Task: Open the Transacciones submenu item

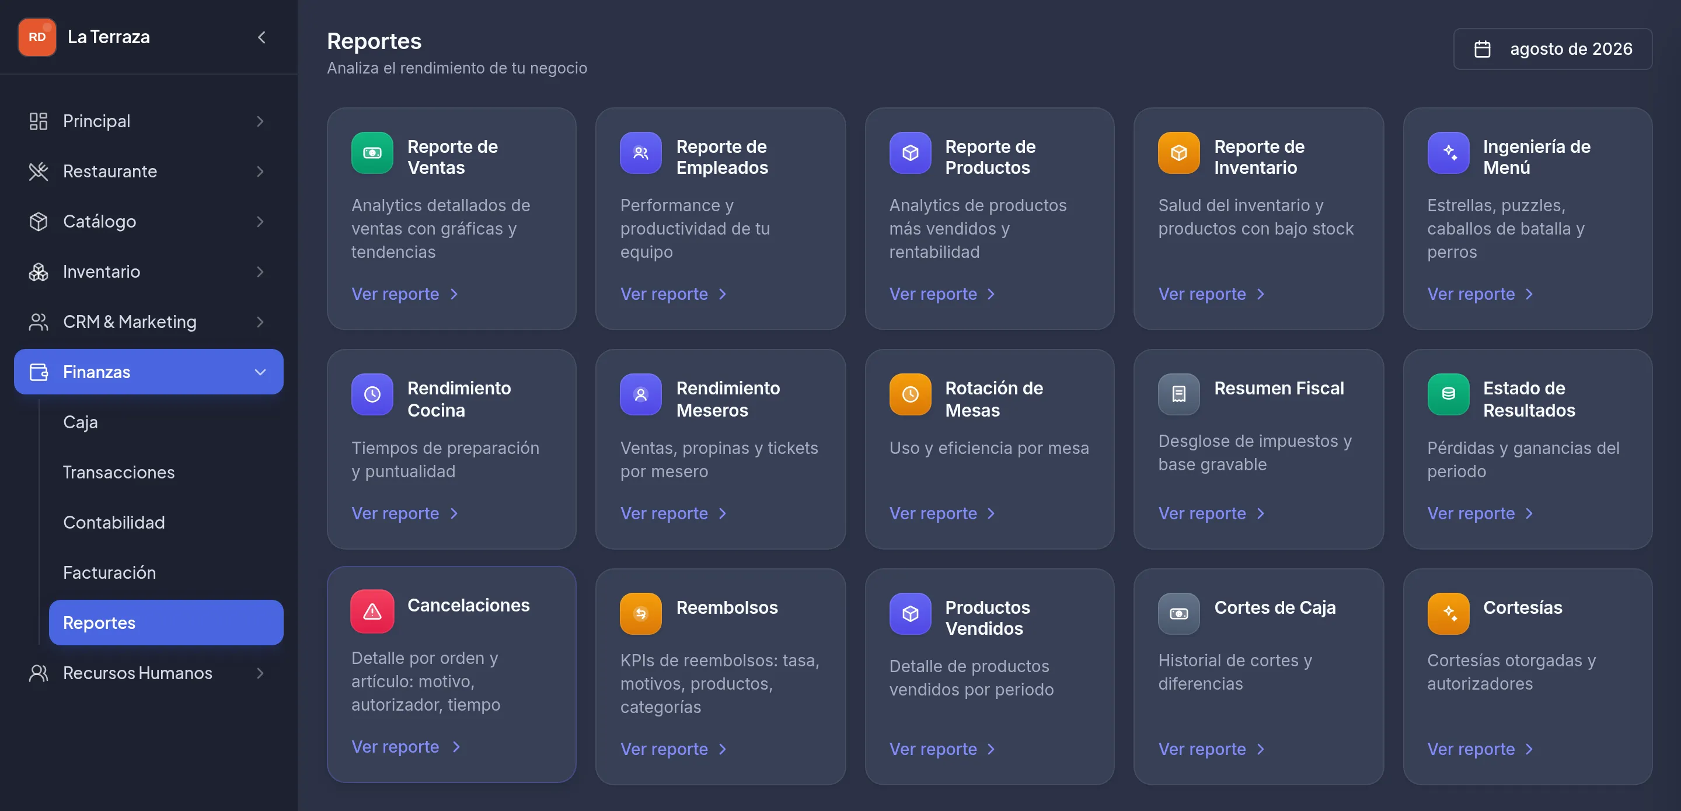Action: coord(166,473)
